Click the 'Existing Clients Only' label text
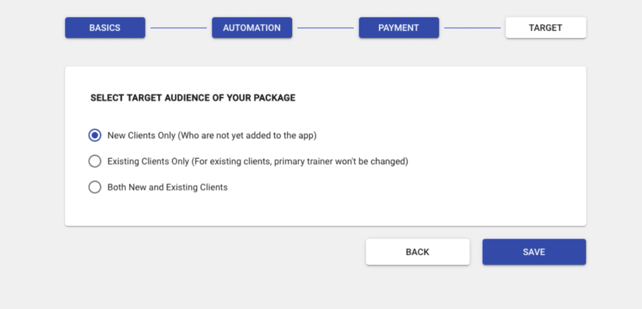 click(x=148, y=161)
